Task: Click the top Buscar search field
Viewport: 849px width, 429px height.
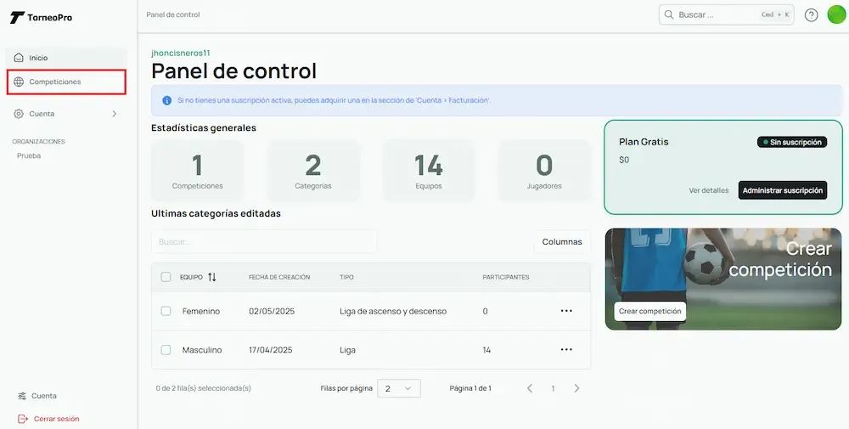Action: coord(726,15)
